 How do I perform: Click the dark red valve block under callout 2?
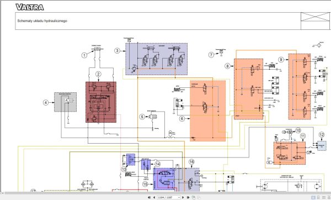click(x=101, y=102)
